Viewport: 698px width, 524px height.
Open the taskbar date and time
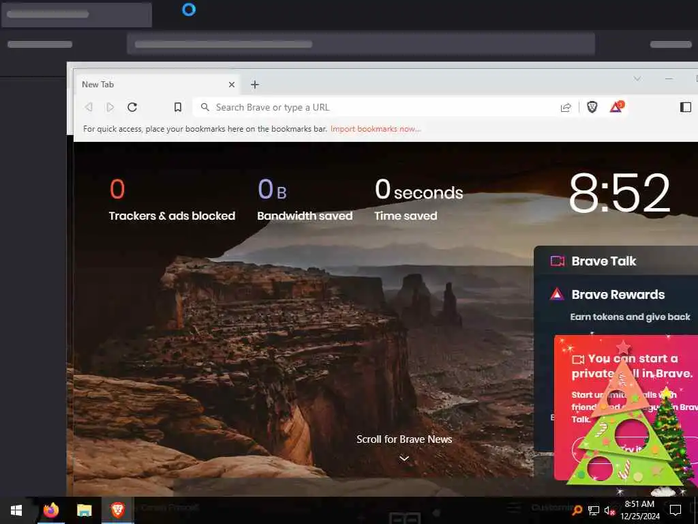639,510
